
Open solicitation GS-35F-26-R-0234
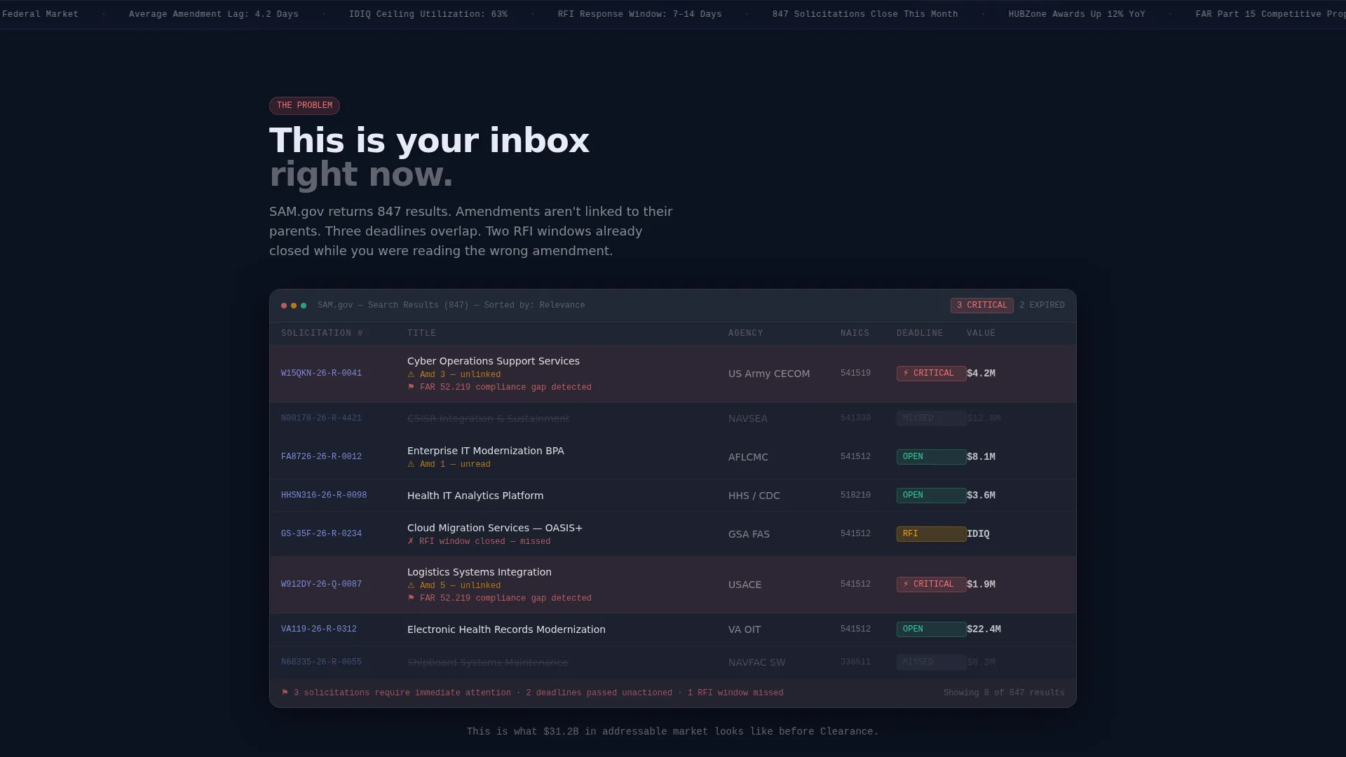(x=321, y=534)
